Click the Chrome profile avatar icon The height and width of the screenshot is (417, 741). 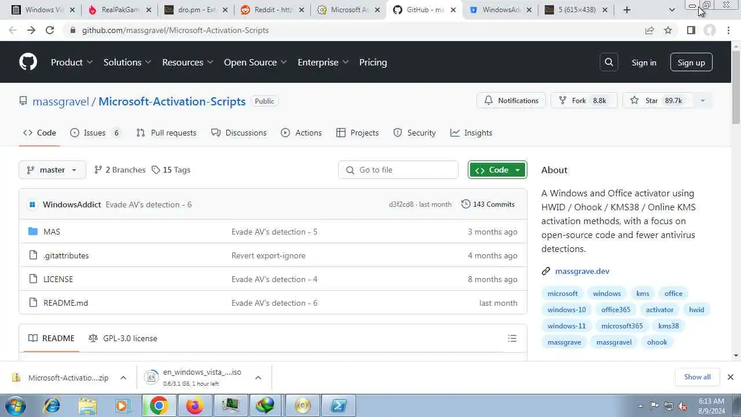[x=710, y=30]
